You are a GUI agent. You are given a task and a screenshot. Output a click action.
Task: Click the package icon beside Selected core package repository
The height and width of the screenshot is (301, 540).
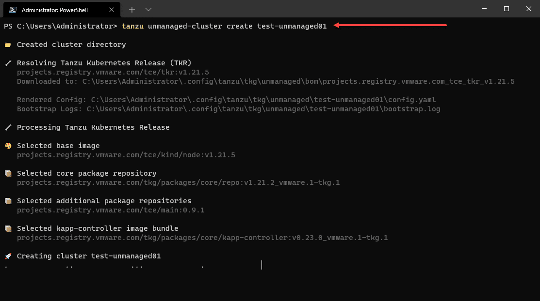click(x=7, y=173)
